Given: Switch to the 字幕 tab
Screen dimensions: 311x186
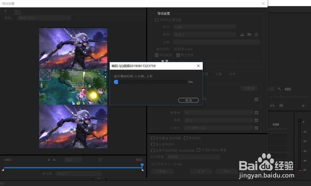Looking at the screenshot, I should click(x=218, y=74).
